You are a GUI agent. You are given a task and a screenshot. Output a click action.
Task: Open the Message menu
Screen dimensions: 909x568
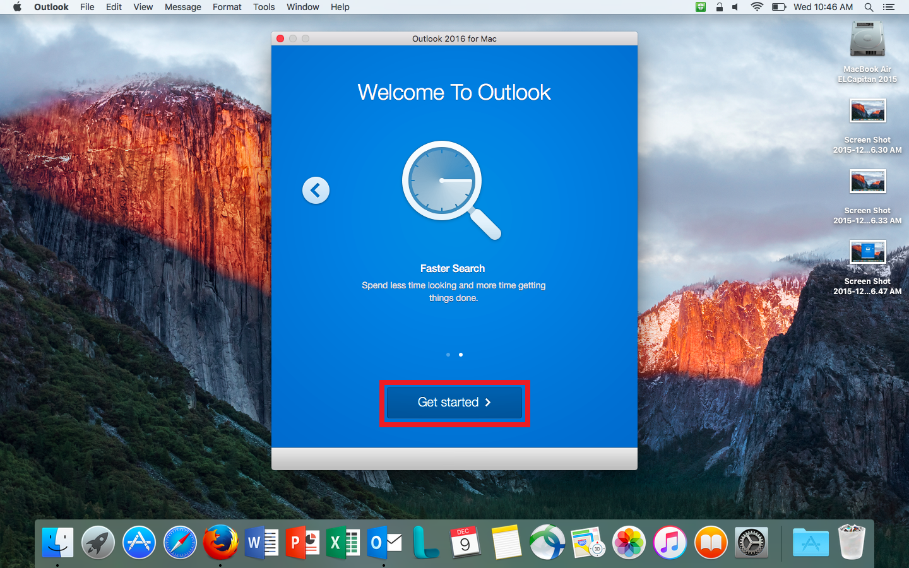tap(182, 7)
